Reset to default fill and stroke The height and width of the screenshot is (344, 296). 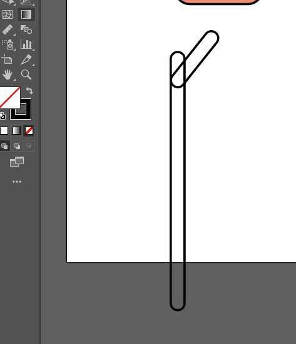[x=3, y=116]
